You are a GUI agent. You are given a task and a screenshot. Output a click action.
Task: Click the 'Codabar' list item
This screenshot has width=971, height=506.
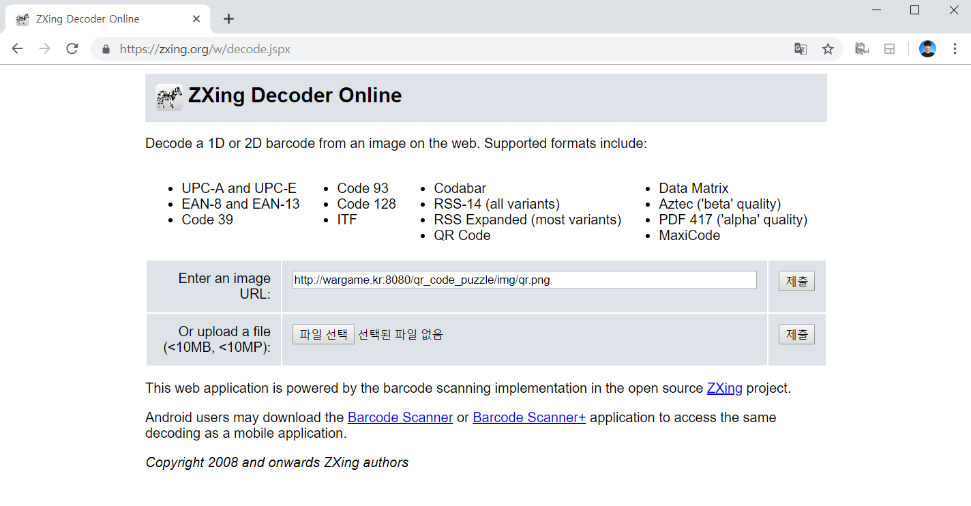tap(460, 188)
